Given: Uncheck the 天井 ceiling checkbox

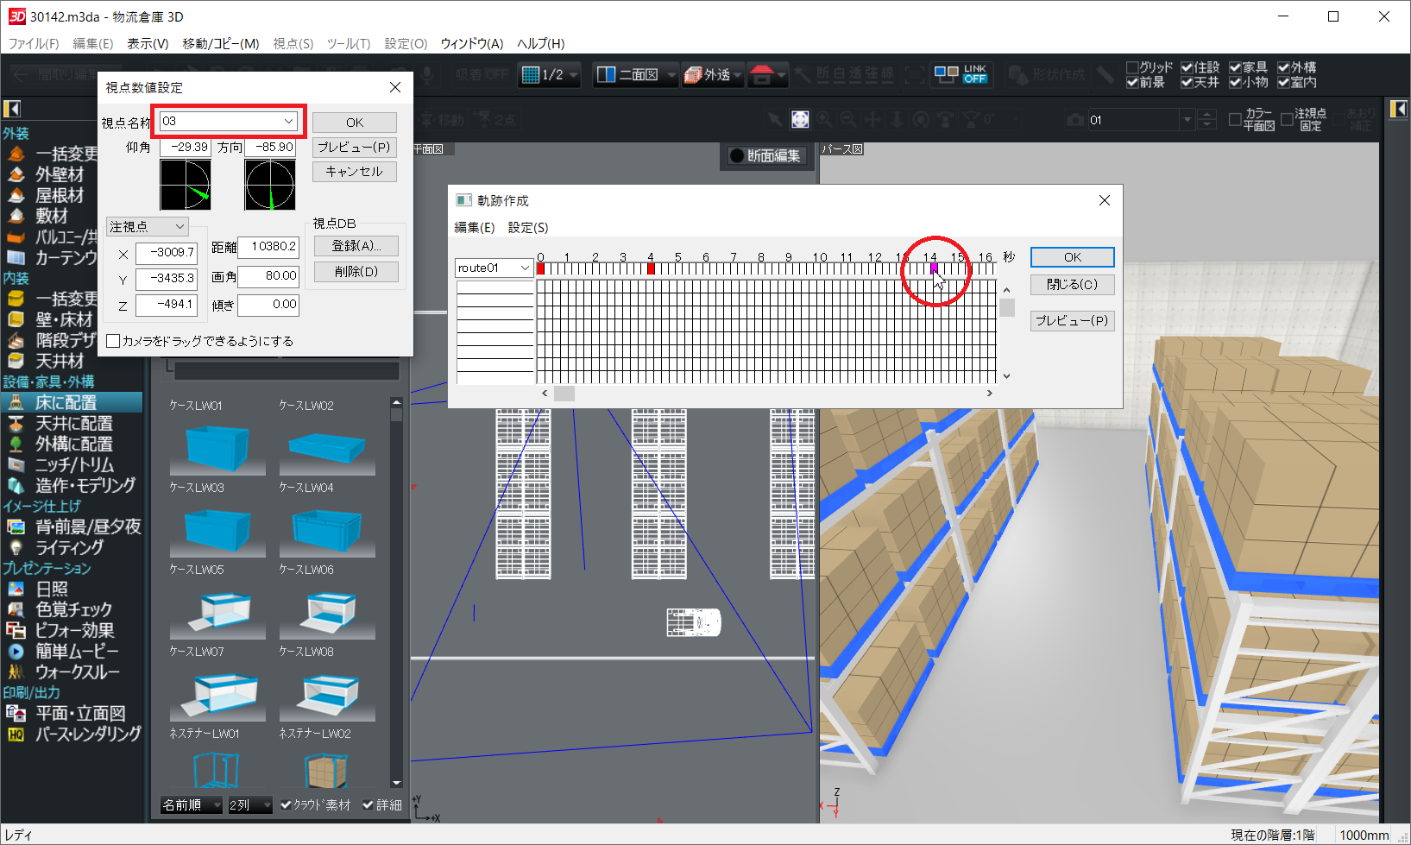Looking at the screenshot, I should click(x=1187, y=82).
